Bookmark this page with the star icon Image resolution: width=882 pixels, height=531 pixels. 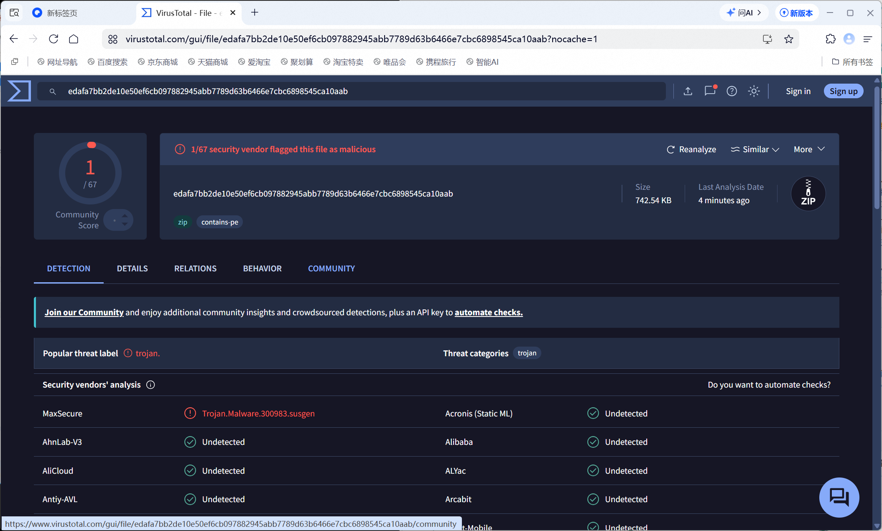coord(788,39)
